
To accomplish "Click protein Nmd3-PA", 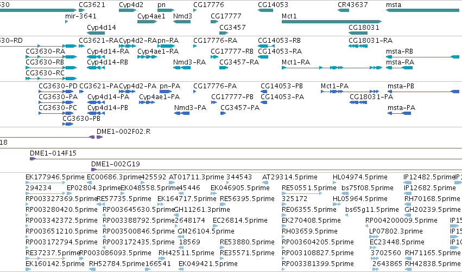I will coord(191,108).
